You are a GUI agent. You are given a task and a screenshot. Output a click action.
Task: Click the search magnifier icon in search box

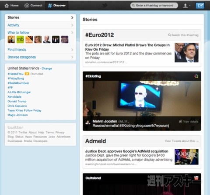pyautogui.click(x=133, y=6)
